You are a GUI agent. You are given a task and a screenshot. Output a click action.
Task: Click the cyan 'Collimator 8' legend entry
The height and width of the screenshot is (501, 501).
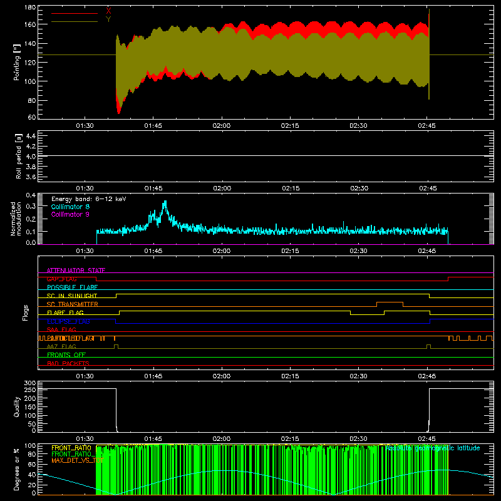tap(70, 207)
